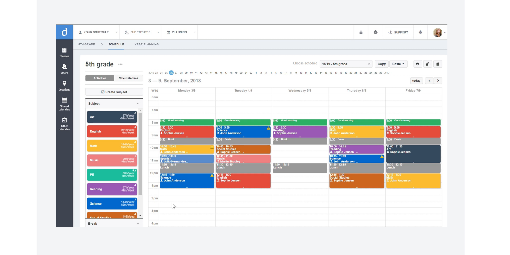The height and width of the screenshot is (255, 510).
Task: Select the purple Reading subject swatch
Action: pos(112,189)
